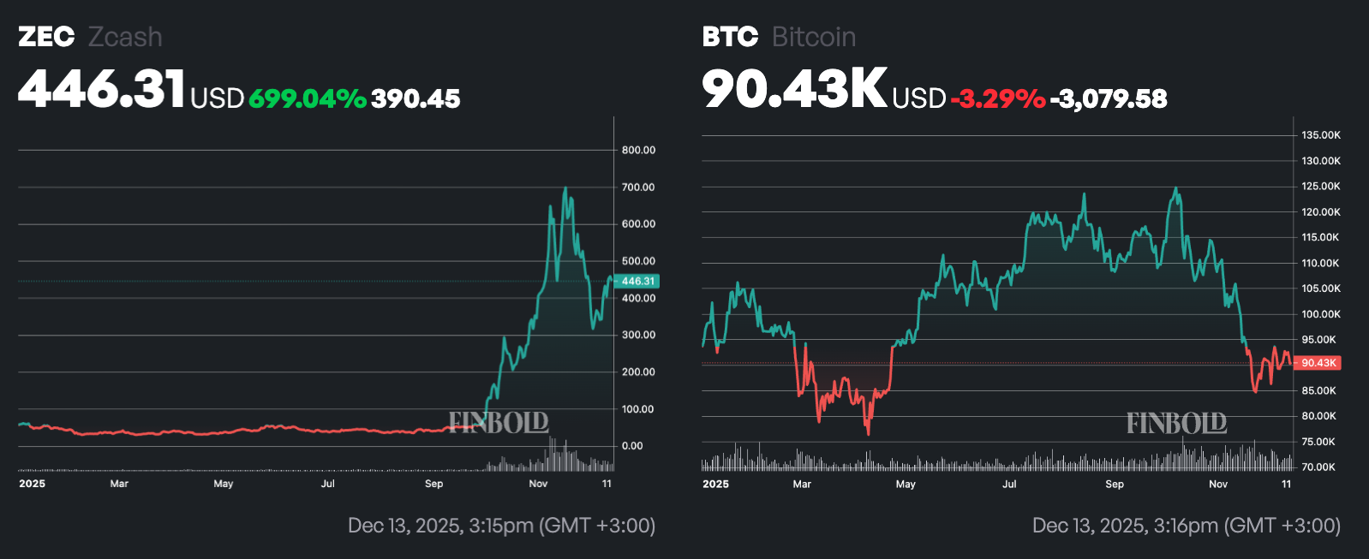
Task: Click the Nov label on ZEC time axis
Action: pos(538,484)
